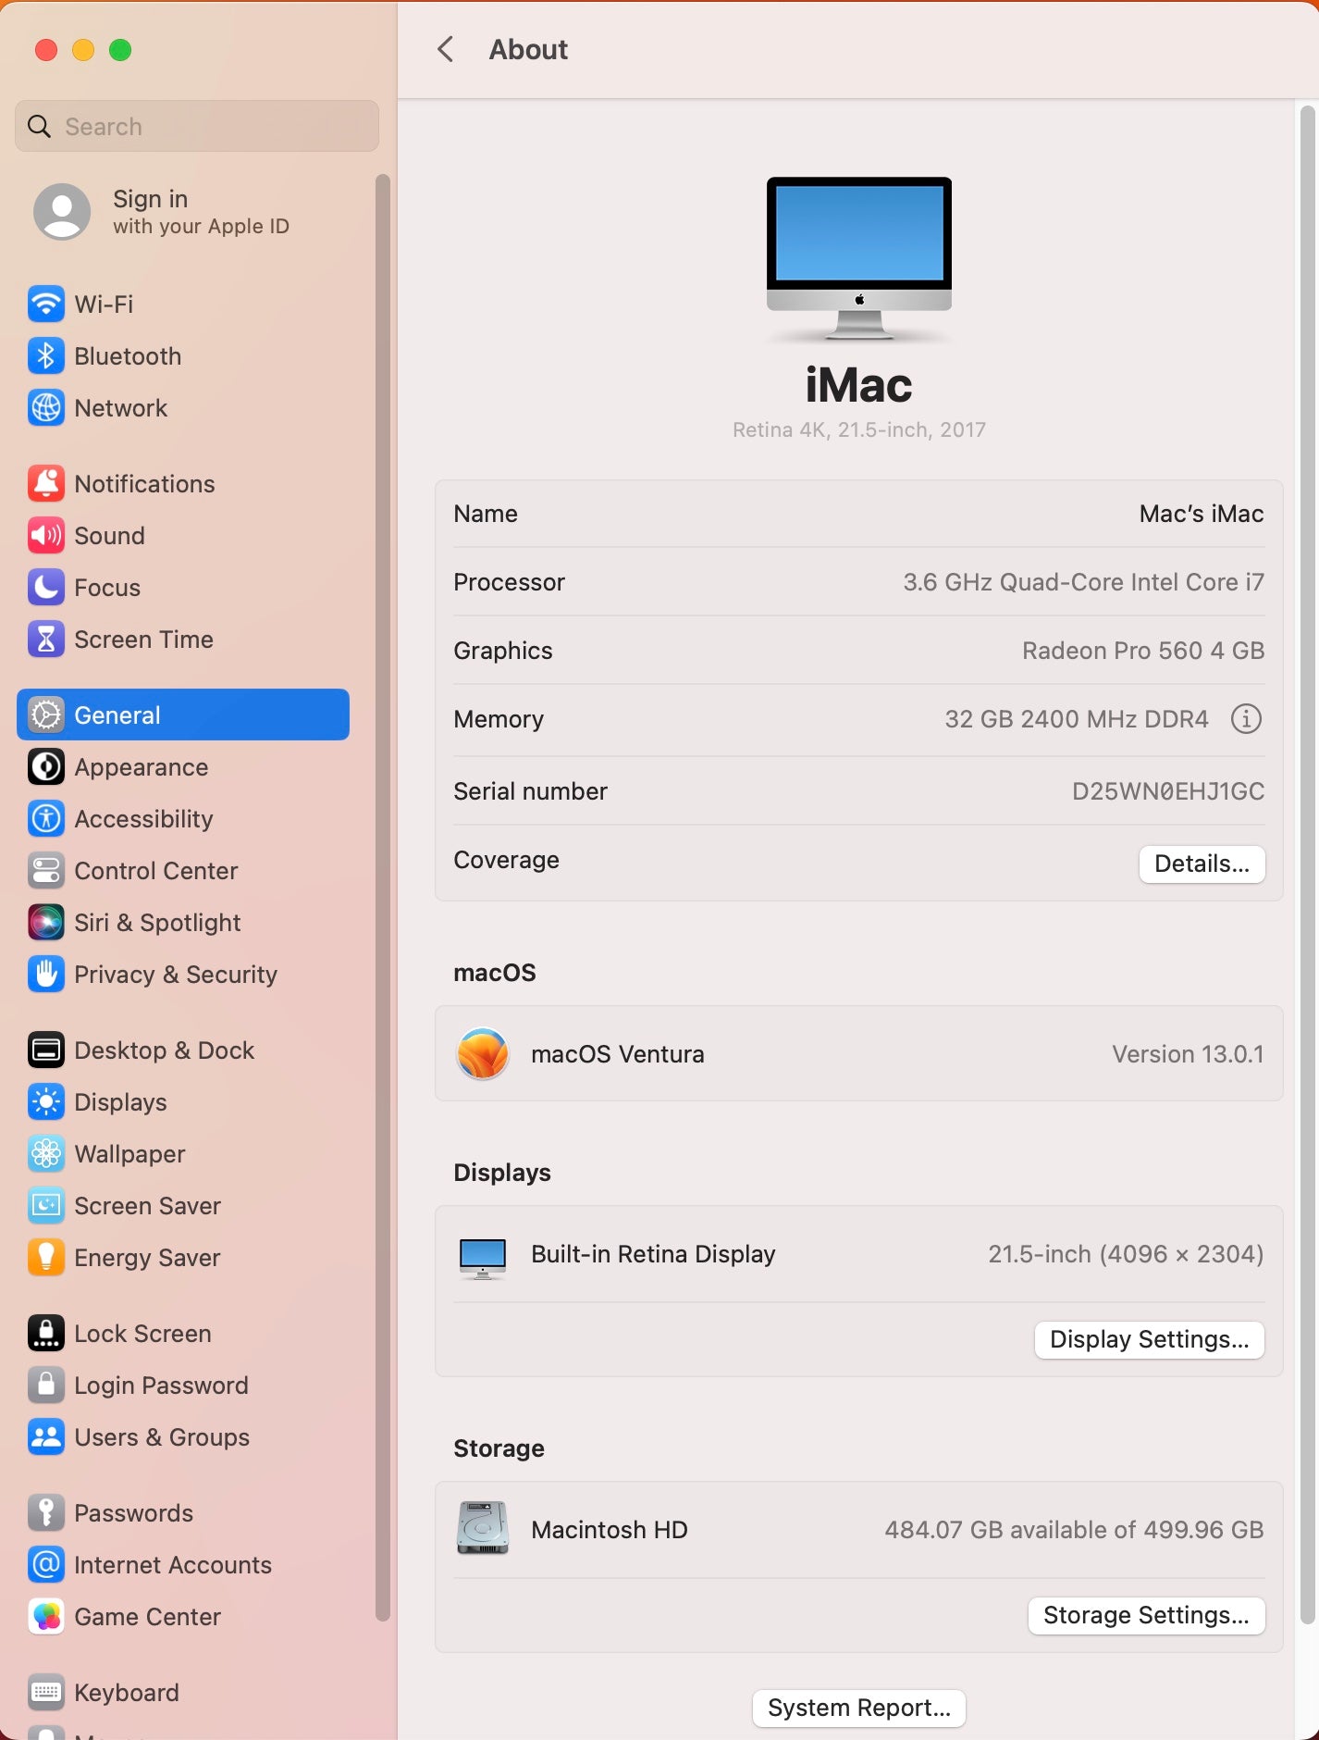Click the green zoom window button
The width and height of the screenshot is (1319, 1740).
pos(120,50)
